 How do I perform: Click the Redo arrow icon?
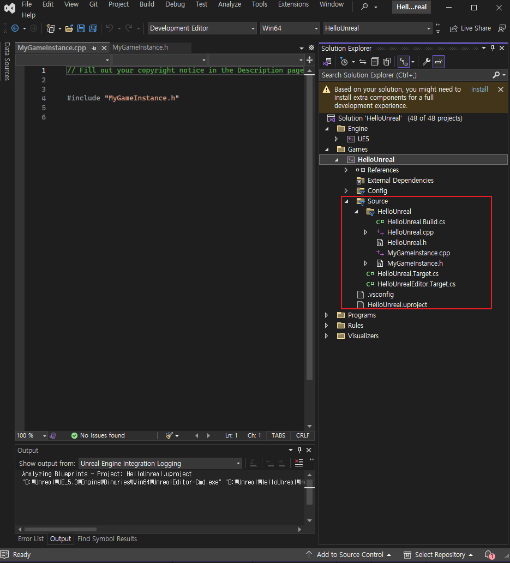click(x=129, y=28)
